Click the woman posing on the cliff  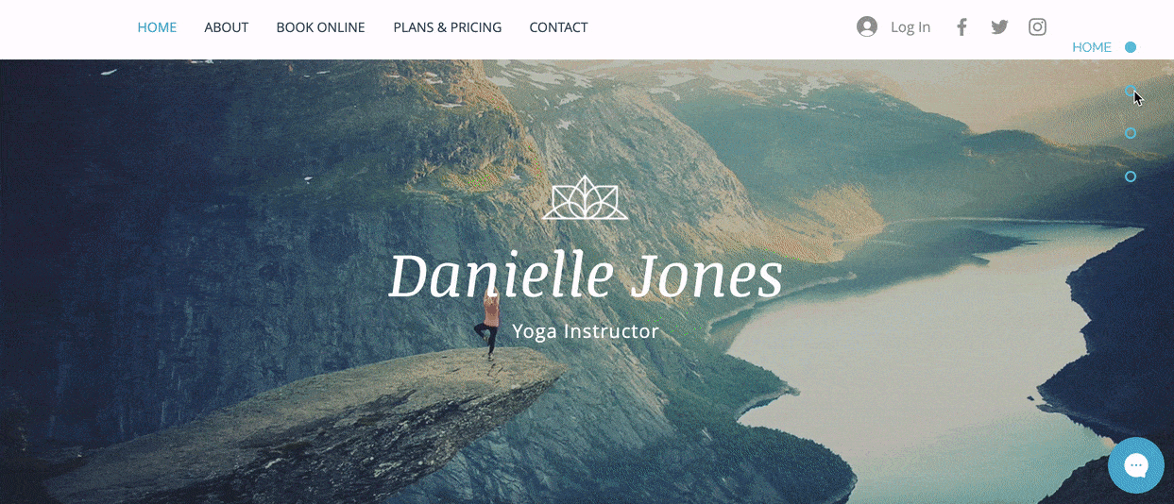click(490, 326)
